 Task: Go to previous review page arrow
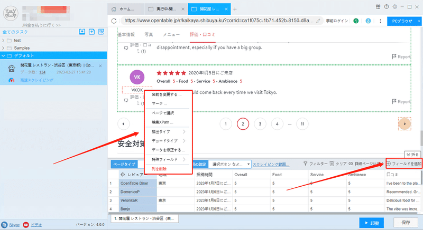pyautogui.click(x=124, y=124)
